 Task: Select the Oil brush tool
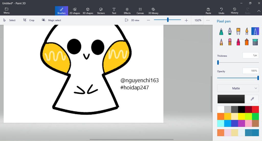[x=238, y=31]
